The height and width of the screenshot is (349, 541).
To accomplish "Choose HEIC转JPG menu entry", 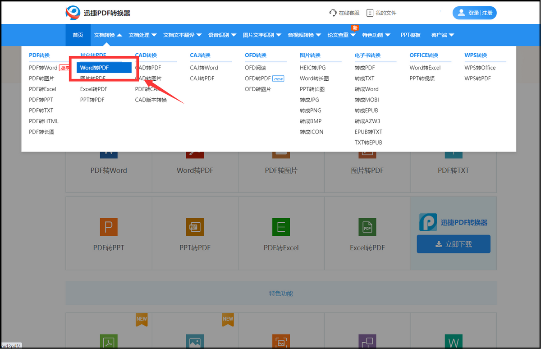I will pos(312,68).
